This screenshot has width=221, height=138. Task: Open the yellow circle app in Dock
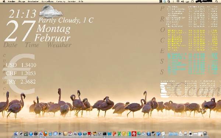[124, 134]
